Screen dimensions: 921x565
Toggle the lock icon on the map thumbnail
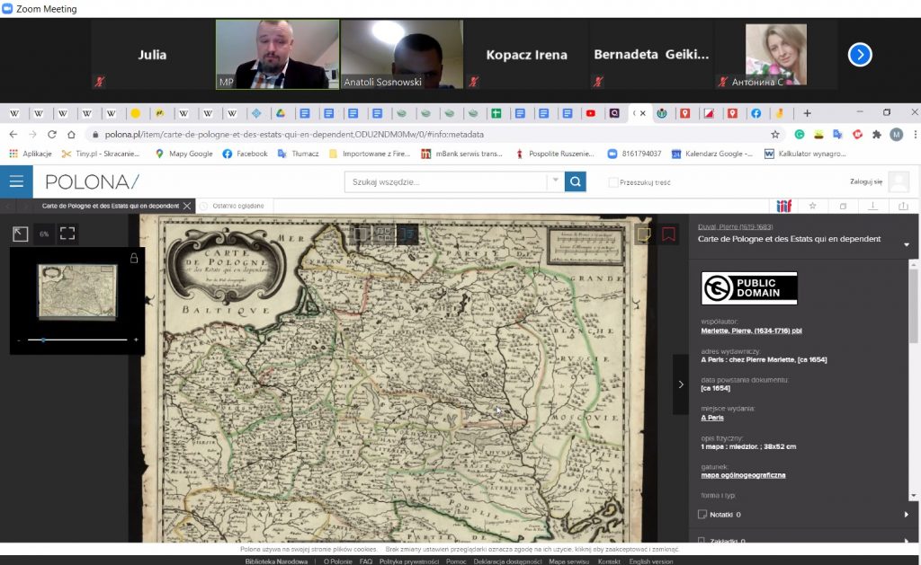point(134,258)
